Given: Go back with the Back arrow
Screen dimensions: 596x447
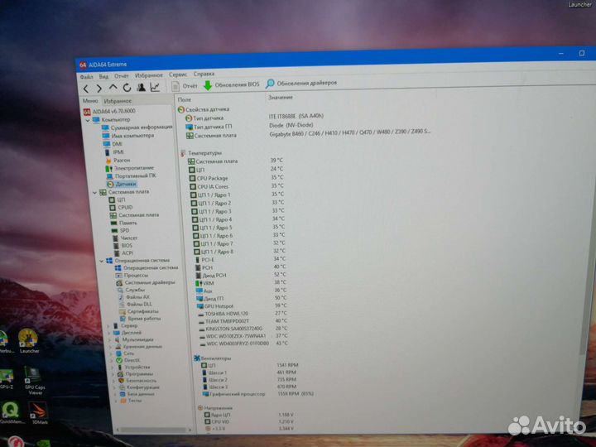Looking at the screenshot, I should (86, 89).
